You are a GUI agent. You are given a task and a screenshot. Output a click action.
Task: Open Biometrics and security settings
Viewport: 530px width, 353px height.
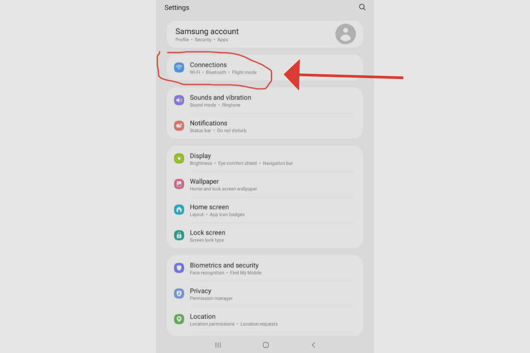coord(265,268)
